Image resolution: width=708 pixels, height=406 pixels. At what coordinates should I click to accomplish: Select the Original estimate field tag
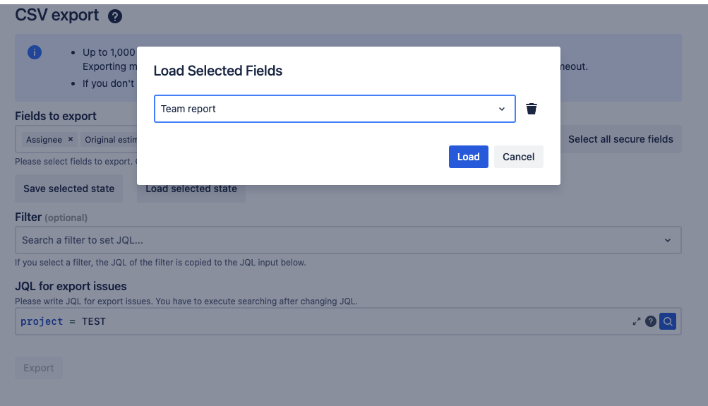(109, 140)
